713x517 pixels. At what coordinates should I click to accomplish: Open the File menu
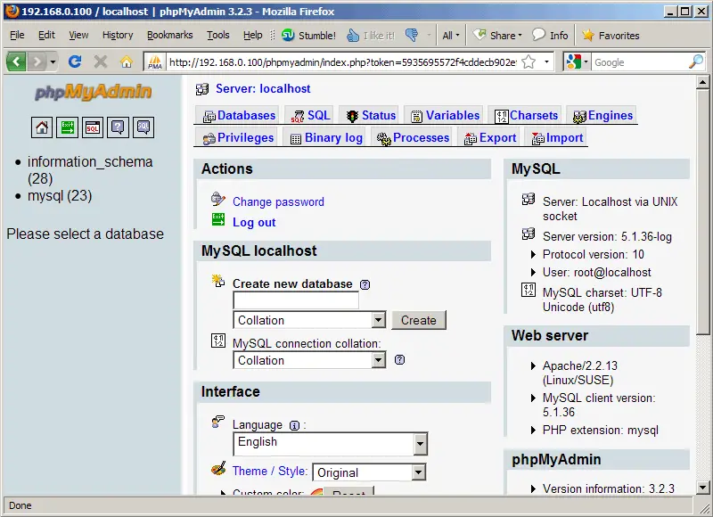pos(17,35)
